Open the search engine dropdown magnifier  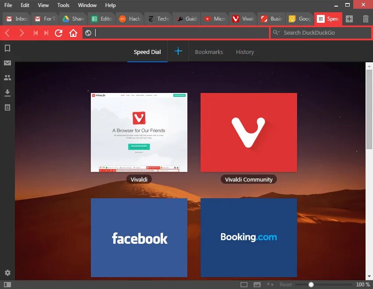pos(276,32)
